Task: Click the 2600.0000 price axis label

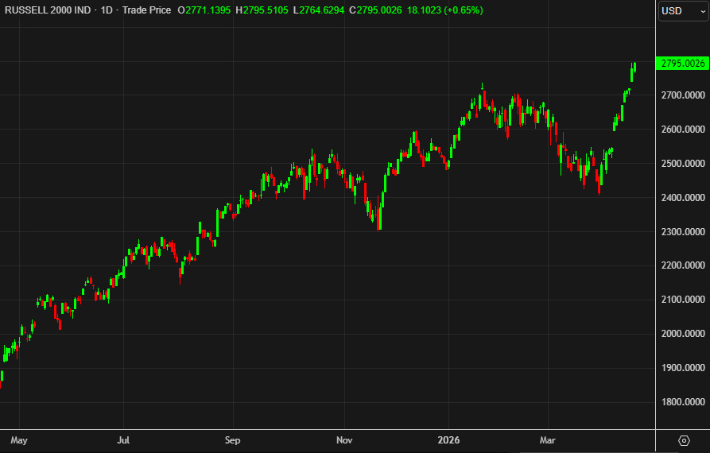Action: coord(683,130)
